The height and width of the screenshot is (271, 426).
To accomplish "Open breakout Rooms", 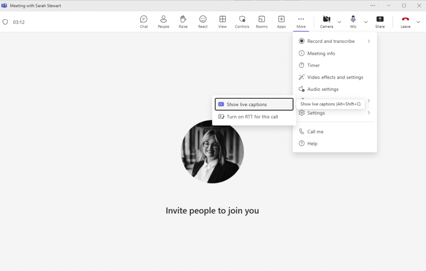I will tap(262, 22).
